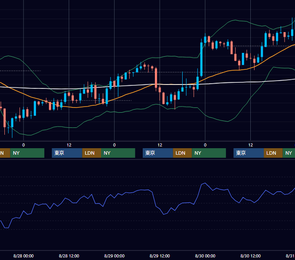Click hour label 0 above 8/30 00:00

(x=205, y=145)
